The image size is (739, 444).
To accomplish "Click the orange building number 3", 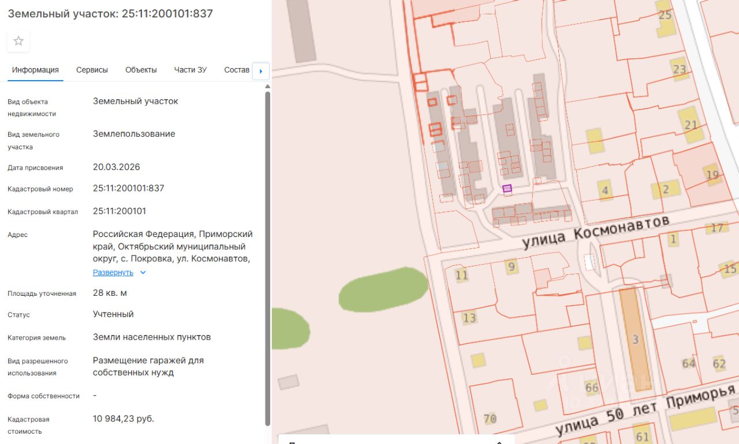I will (x=635, y=339).
